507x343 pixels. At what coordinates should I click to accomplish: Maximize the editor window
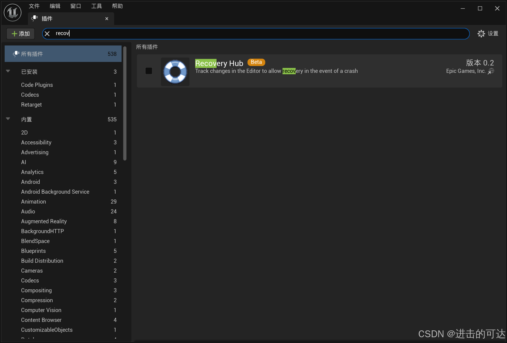[480, 8]
